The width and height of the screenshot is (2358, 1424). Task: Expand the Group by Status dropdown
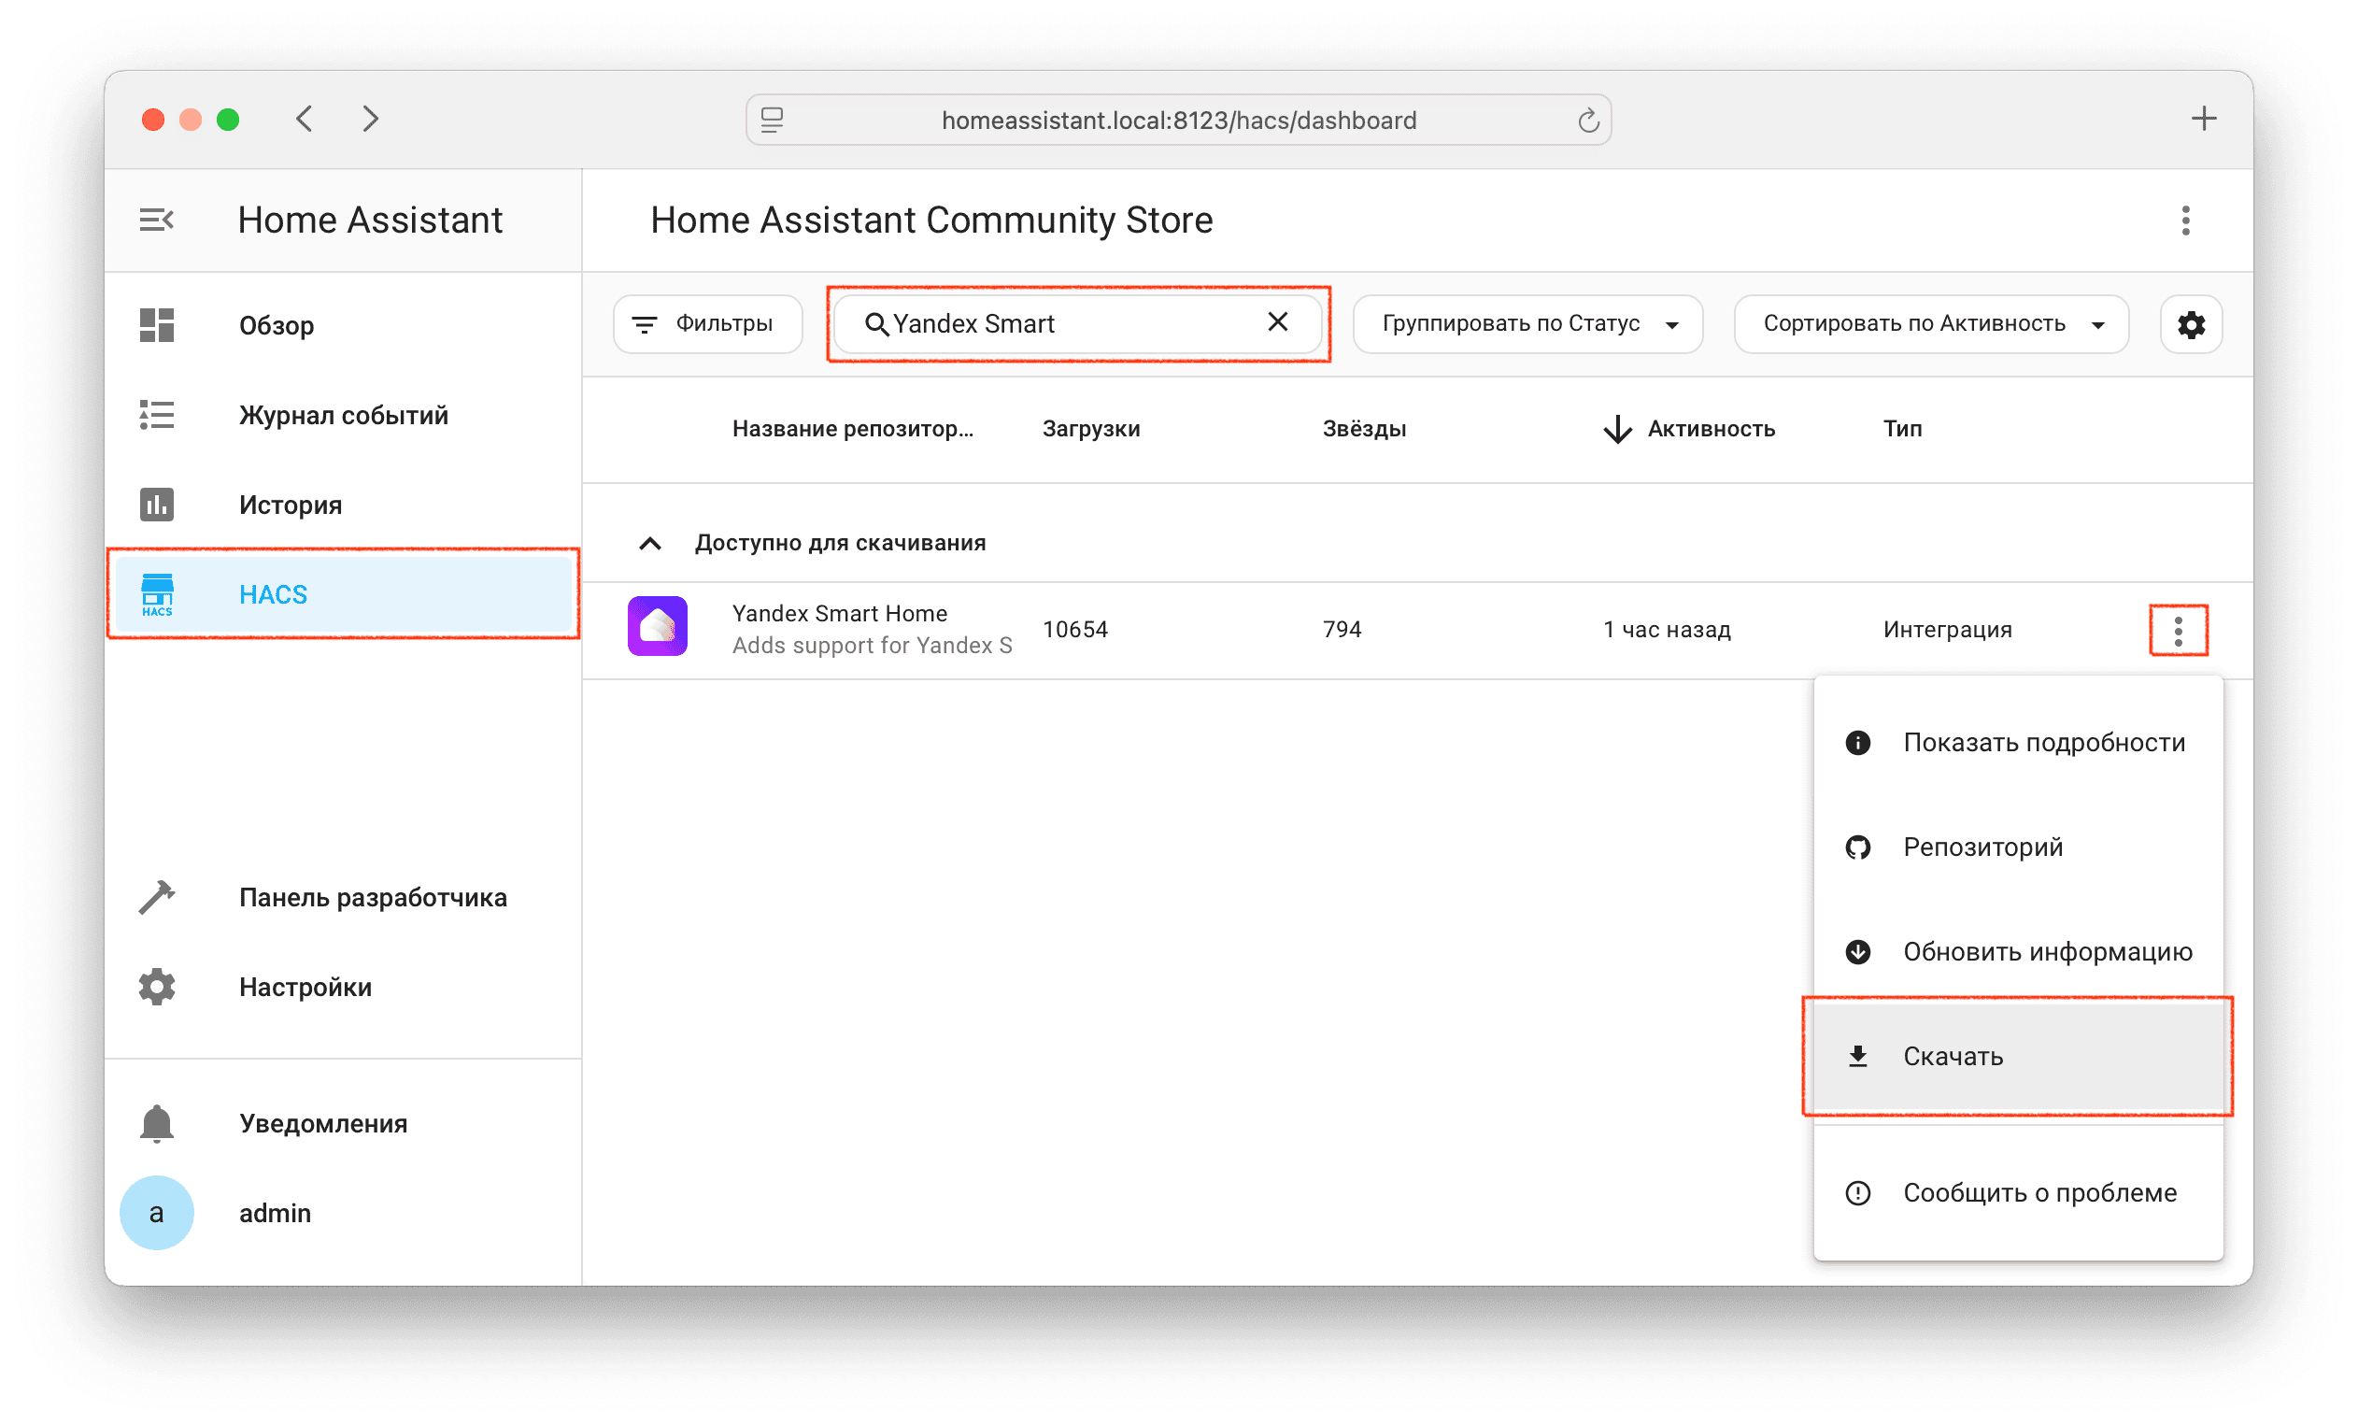coord(1527,324)
